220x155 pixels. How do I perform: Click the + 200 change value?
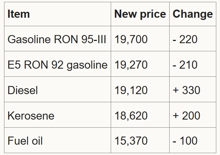point(186,116)
